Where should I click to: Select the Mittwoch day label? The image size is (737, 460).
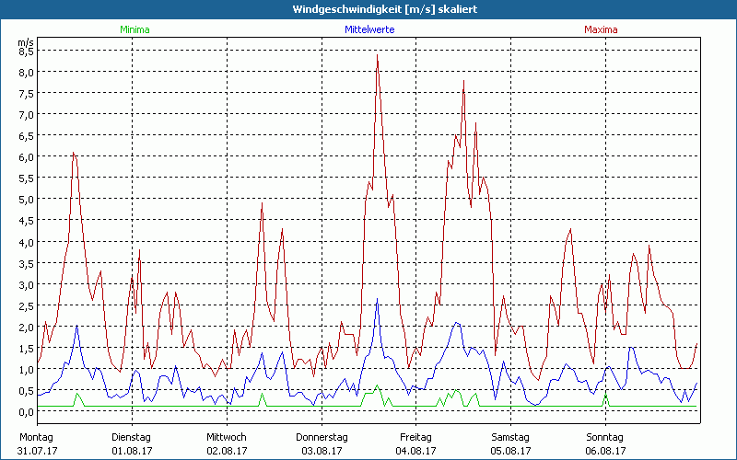coord(226,437)
